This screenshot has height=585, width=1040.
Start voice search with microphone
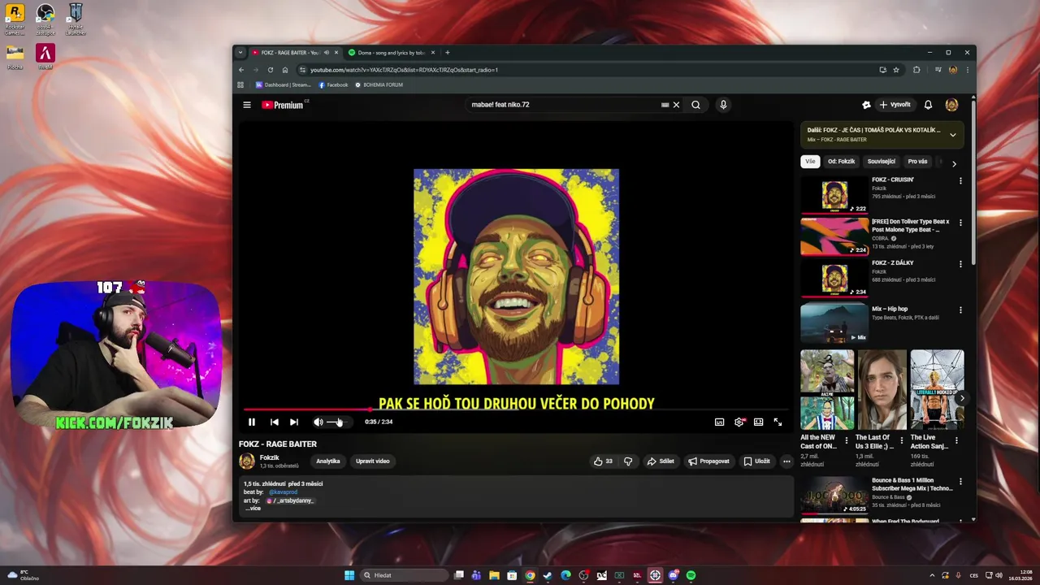tap(723, 105)
